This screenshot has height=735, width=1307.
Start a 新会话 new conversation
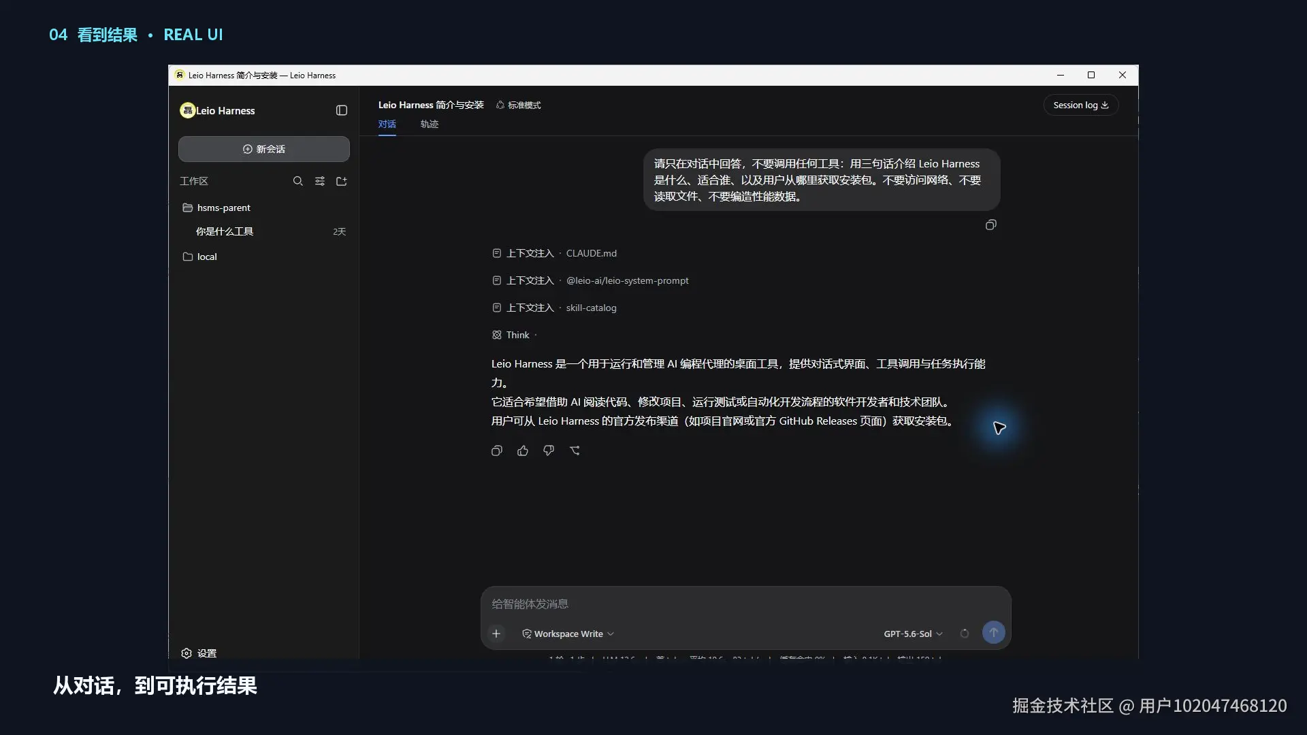[x=264, y=149]
